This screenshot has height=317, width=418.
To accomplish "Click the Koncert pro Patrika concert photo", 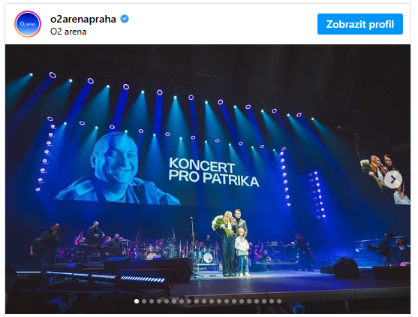I will click(208, 179).
